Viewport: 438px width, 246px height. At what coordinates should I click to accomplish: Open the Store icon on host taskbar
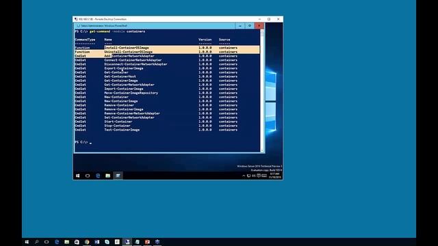click(77, 242)
